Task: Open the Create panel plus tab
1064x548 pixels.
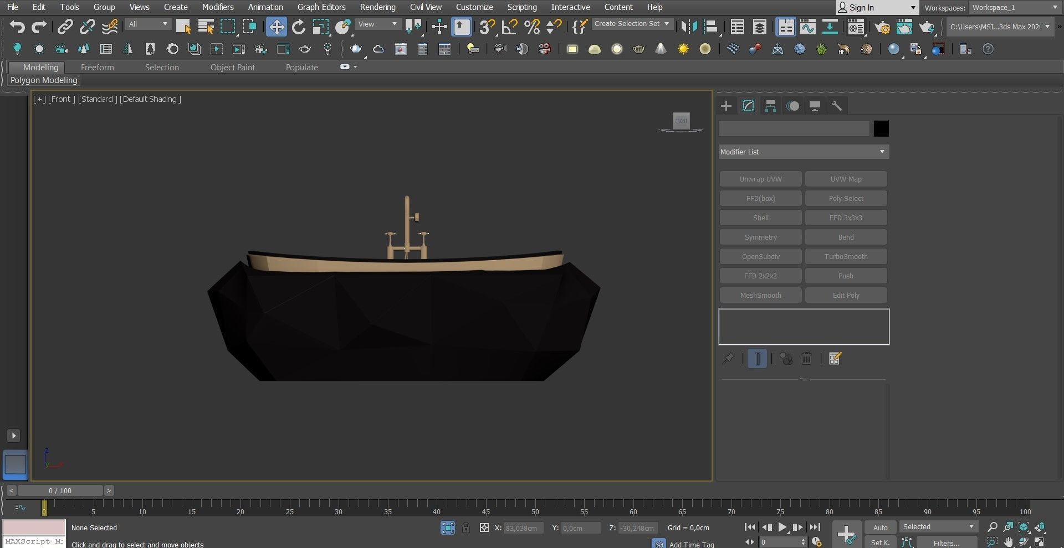Action: pos(726,106)
